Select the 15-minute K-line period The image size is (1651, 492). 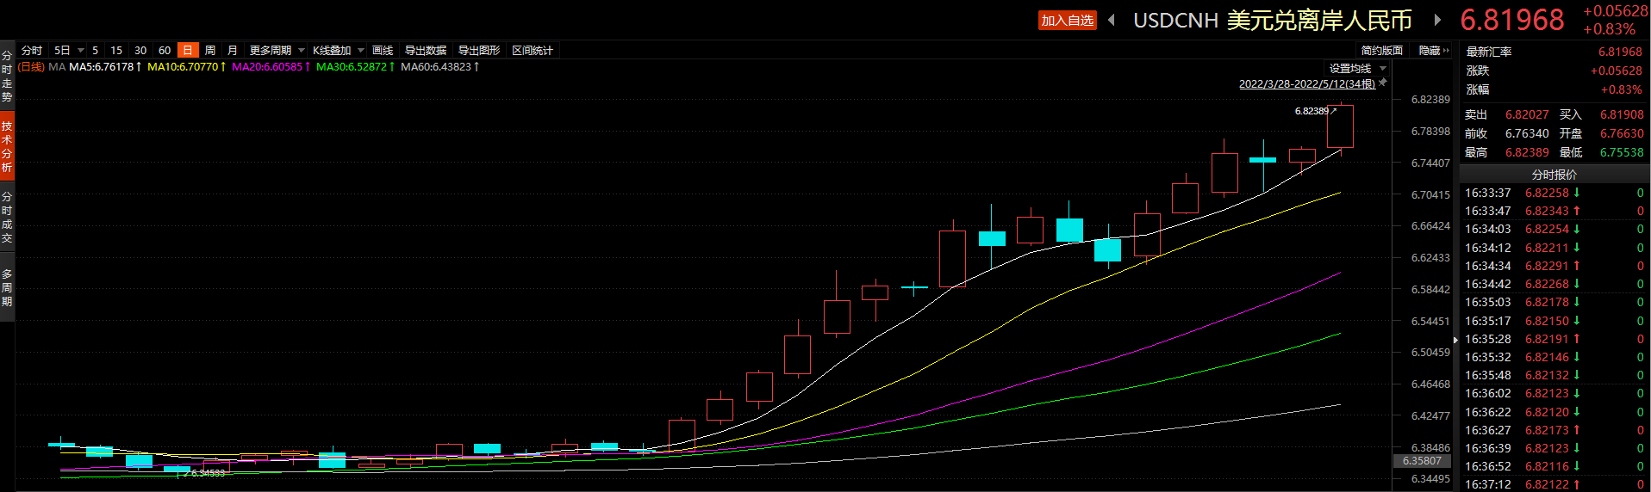[x=116, y=51]
